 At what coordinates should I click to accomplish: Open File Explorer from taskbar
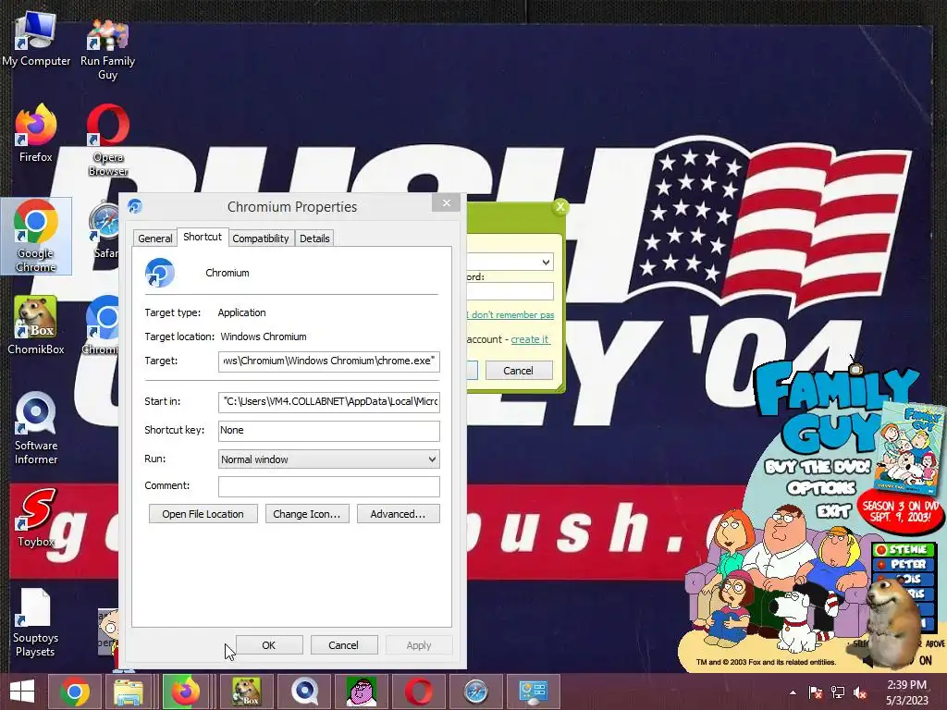[x=129, y=692]
